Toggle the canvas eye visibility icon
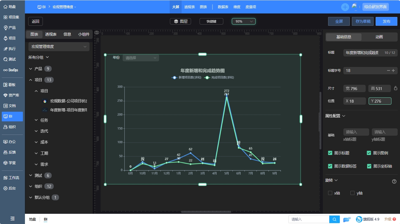The image size is (400, 224). [x=97, y=32]
